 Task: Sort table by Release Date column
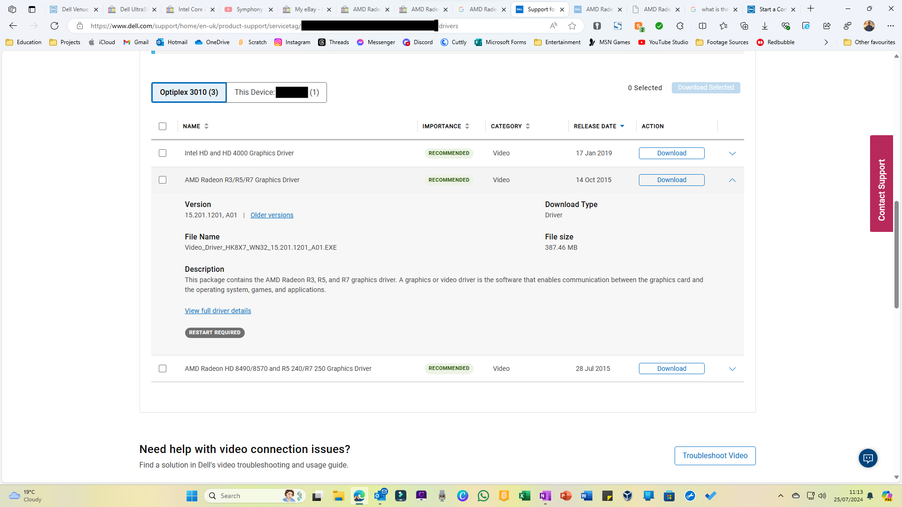(599, 126)
